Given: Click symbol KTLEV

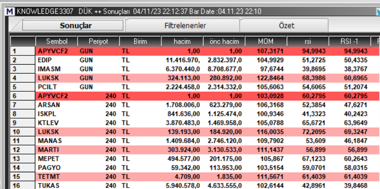Looking at the screenshot, I should (48, 123).
